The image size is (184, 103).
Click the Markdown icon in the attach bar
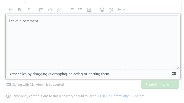(x=174, y=74)
